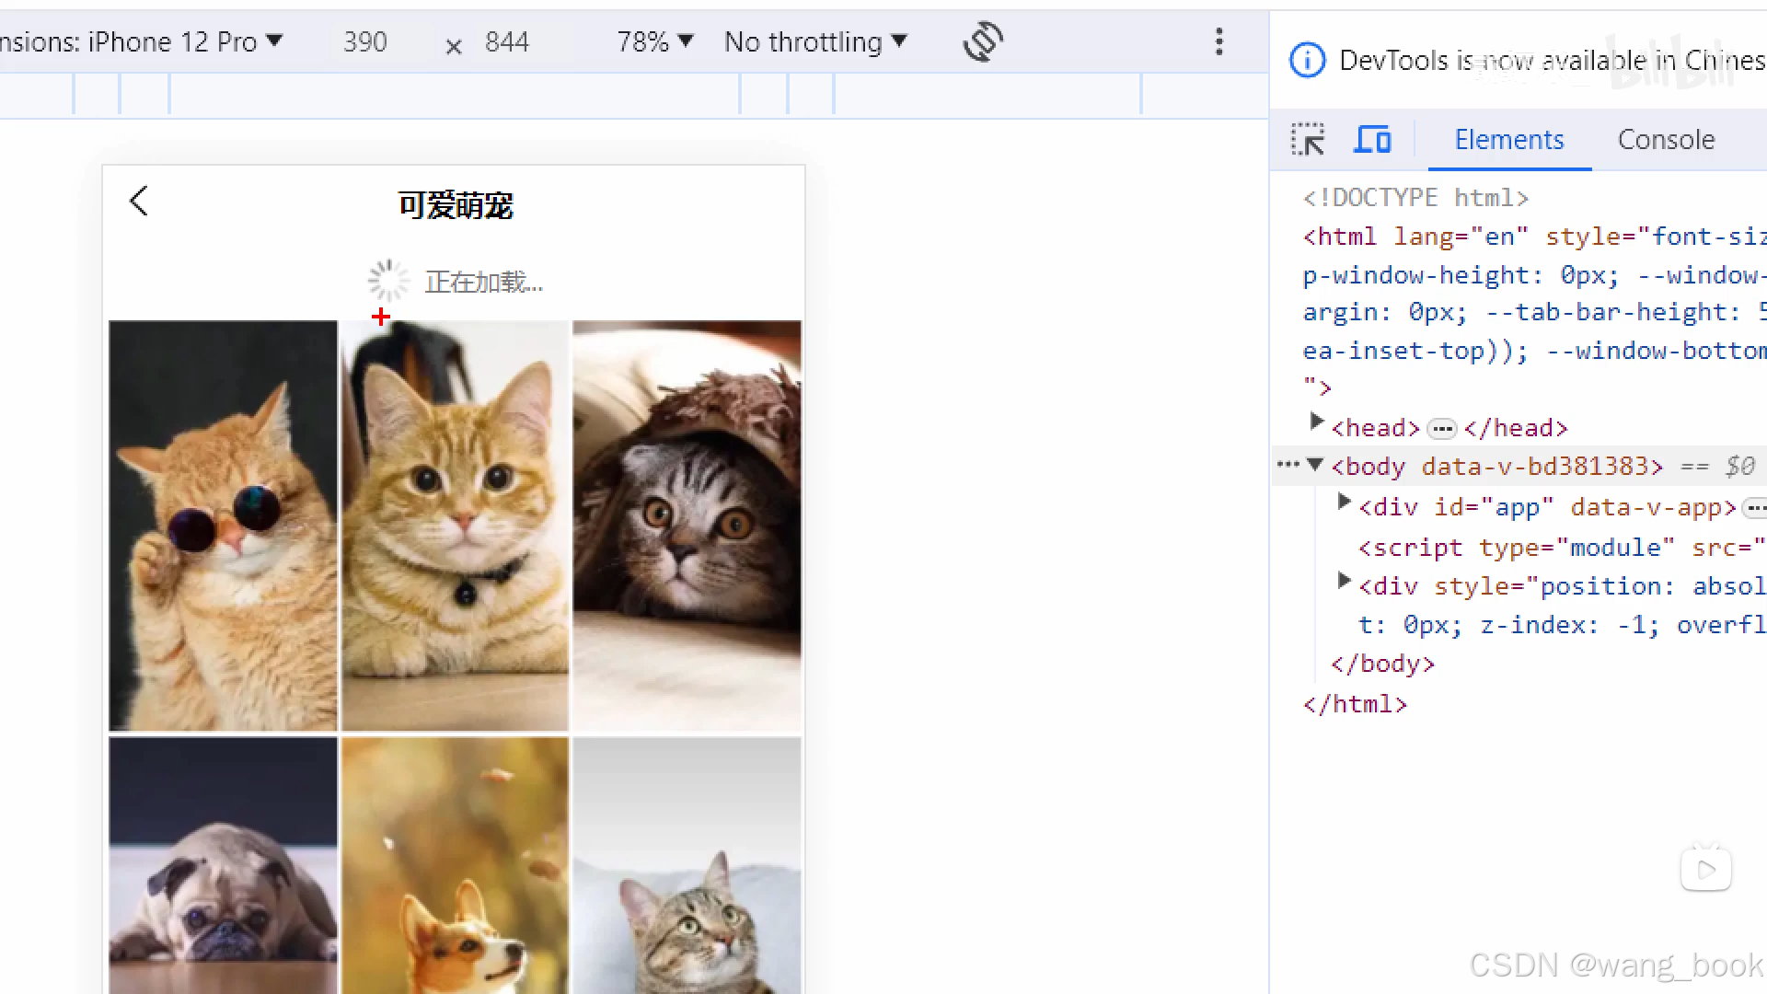This screenshot has height=994, width=1767.
Task: Open the 78% zoom dropdown
Action: pyautogui.click(x=654, y=41)
